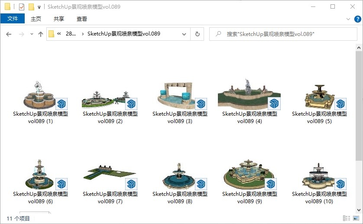363x224 pixels.
Task: Click the vertical scrollbar thumb
Action: coord(359,106)
